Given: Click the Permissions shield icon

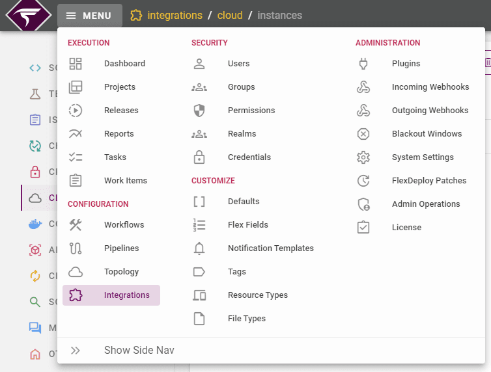Looking at the screenshot, I should pos(199,111).
